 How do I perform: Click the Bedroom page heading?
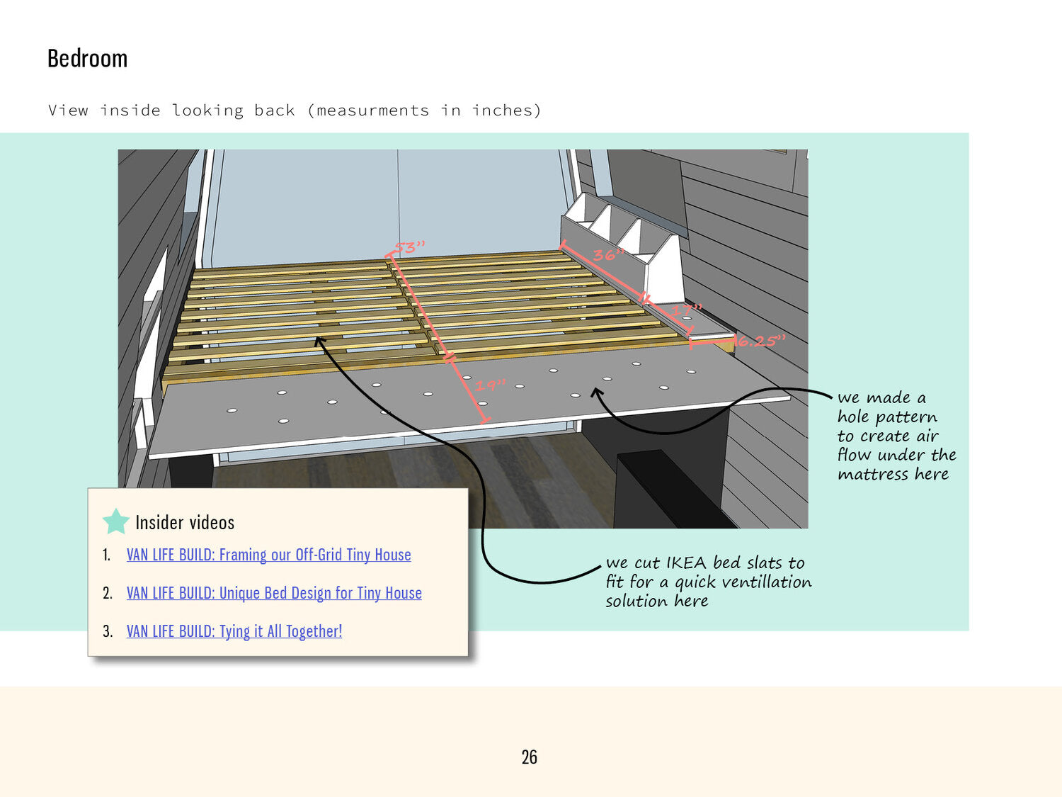87,58
